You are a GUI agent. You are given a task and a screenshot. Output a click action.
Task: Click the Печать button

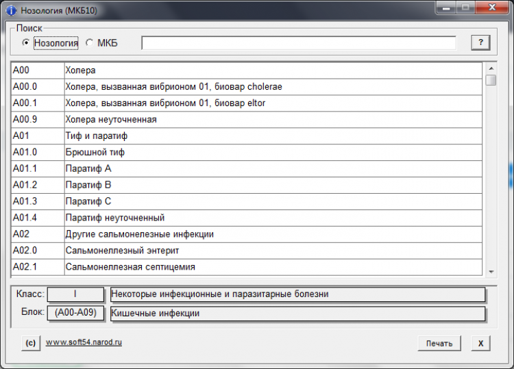pyautogui.click(x=439, y=343)
